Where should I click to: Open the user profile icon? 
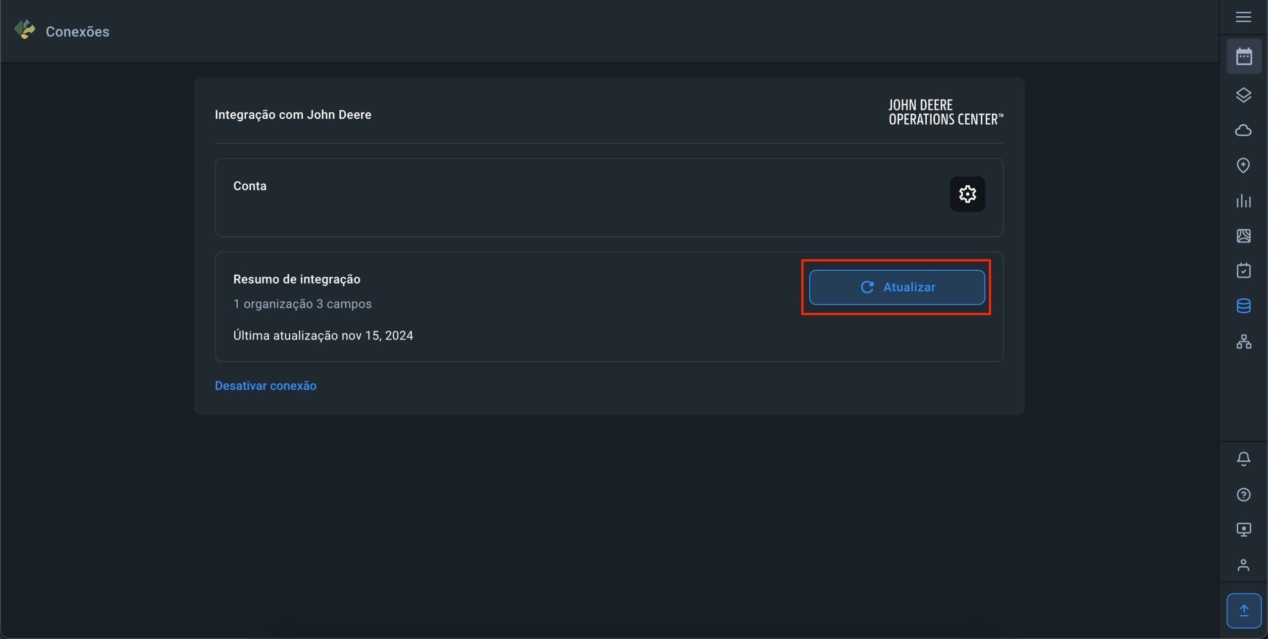coord(1243,565)
